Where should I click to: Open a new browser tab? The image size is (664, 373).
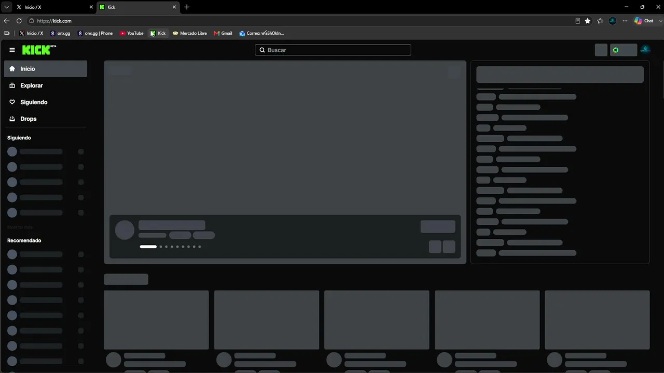pyautogui.click(x=187, y=7)
